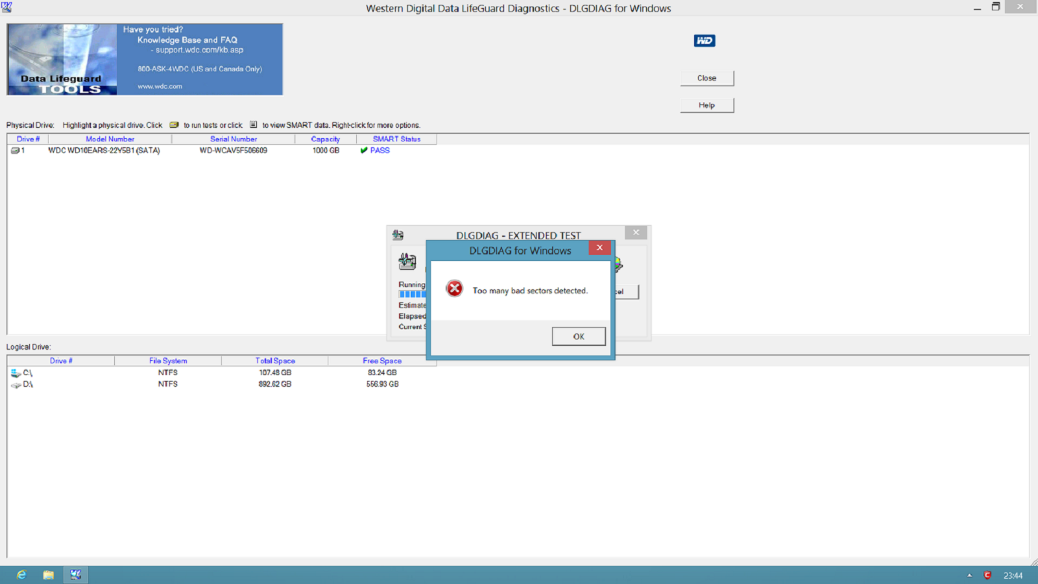This screenshot has width=1038, height=584.
Task: Select physical drive 1 icon
Action: (15, 151)
